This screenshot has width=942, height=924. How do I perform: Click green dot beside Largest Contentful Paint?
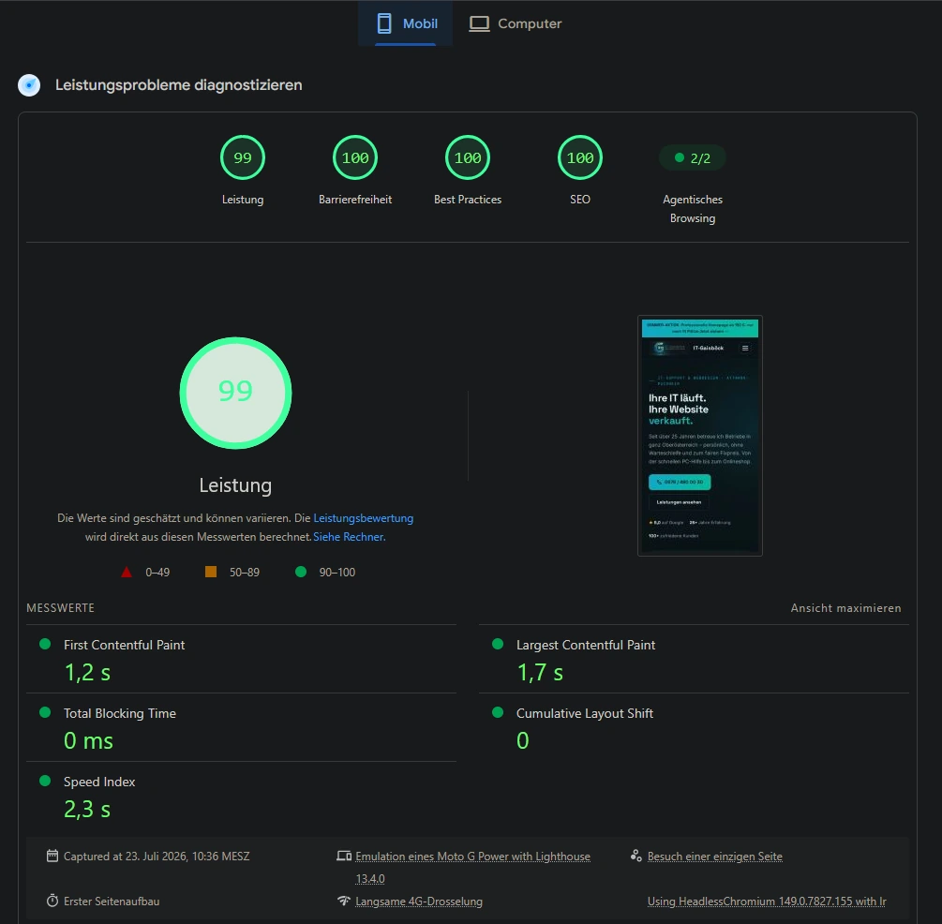tap(498, 644)
